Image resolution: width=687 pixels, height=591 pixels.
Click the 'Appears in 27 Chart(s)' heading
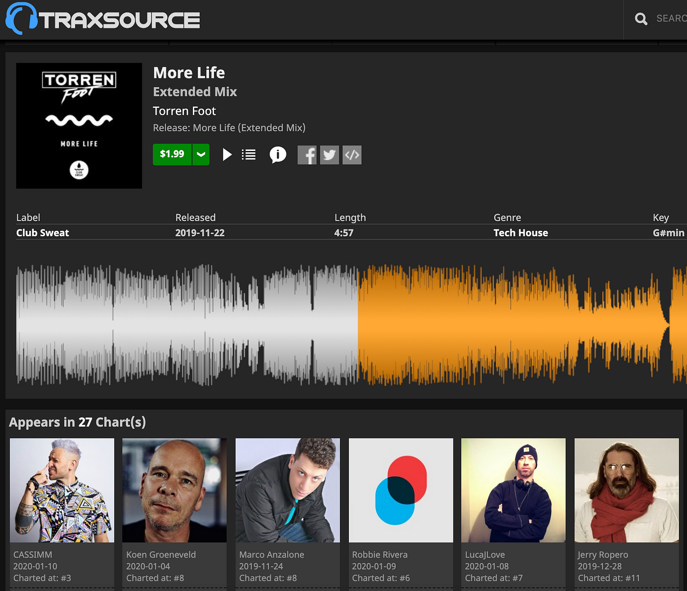[x=78, y=422]
